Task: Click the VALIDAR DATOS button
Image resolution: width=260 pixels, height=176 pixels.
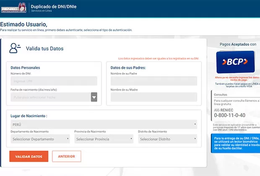Action: [x=29, y=156]
